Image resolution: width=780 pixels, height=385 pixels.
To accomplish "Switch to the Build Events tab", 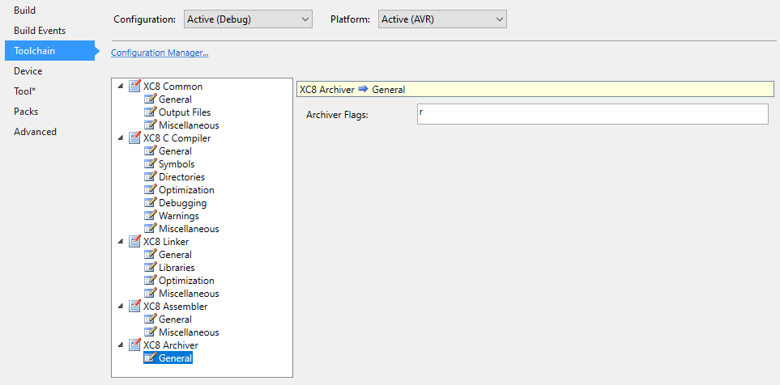I will (40, 30).
